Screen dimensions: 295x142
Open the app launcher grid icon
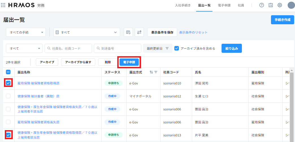coord(3,5)
